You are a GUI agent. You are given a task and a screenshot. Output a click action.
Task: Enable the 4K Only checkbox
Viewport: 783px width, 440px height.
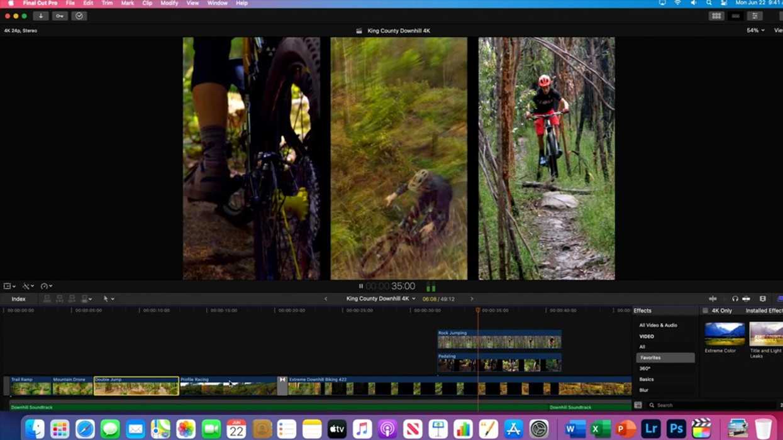[705, 311]
